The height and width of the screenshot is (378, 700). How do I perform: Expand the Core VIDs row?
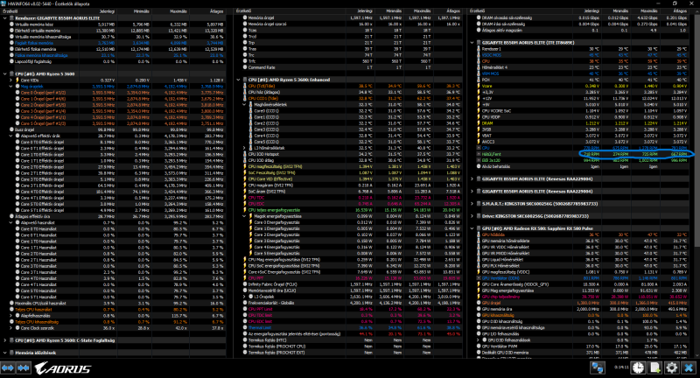click(x=11, y=80)
